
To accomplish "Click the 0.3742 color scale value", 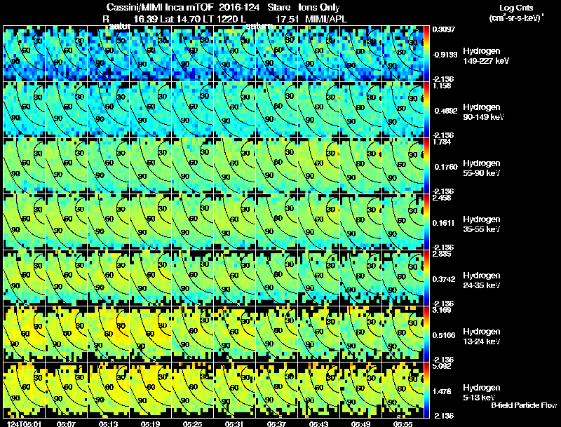I will coord(444,279).
